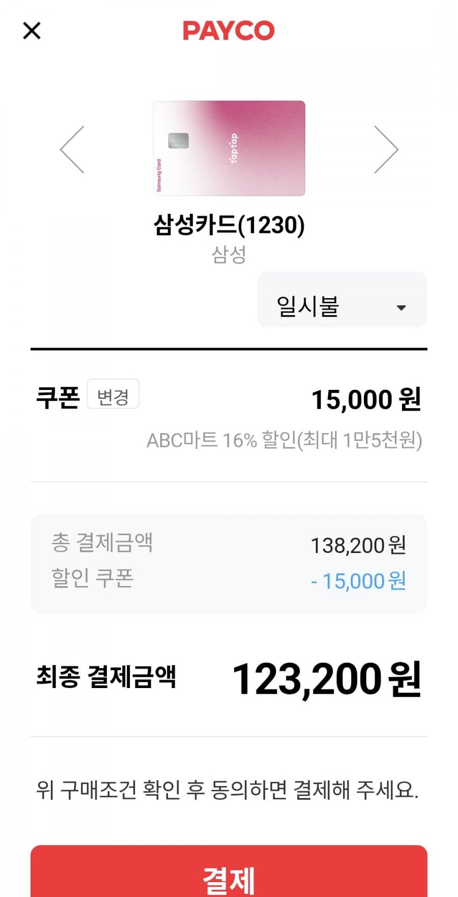Tap the Samsung Card logo on card edge
The image size is (458, 897).
tap(159, 175)
